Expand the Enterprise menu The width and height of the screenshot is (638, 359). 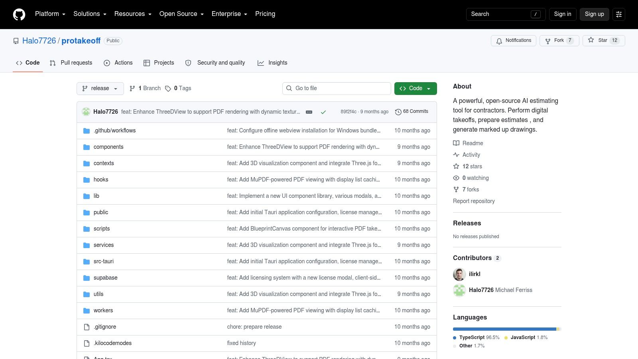click(x=229, y=14)
